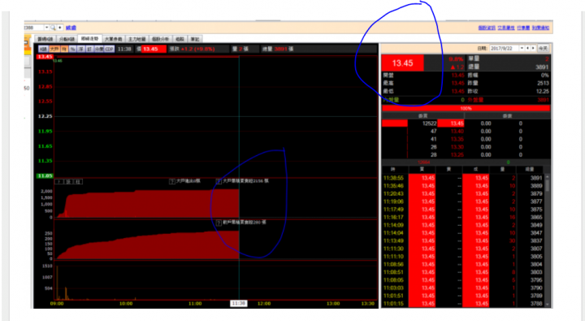Open the 大單券商 tab
Viewport: 585px width, 321px height.
[x=114, y=39]
